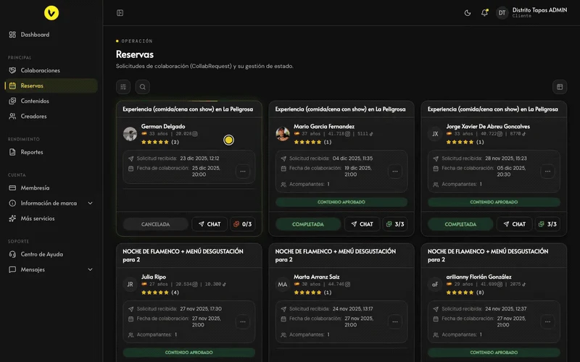Open DT user avatar menu
This screenshot has width=580, height=362.
[x=502, y=13]
